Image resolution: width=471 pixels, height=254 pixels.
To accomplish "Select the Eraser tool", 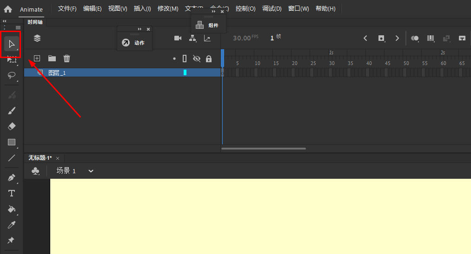I will [x=12, y=126].
